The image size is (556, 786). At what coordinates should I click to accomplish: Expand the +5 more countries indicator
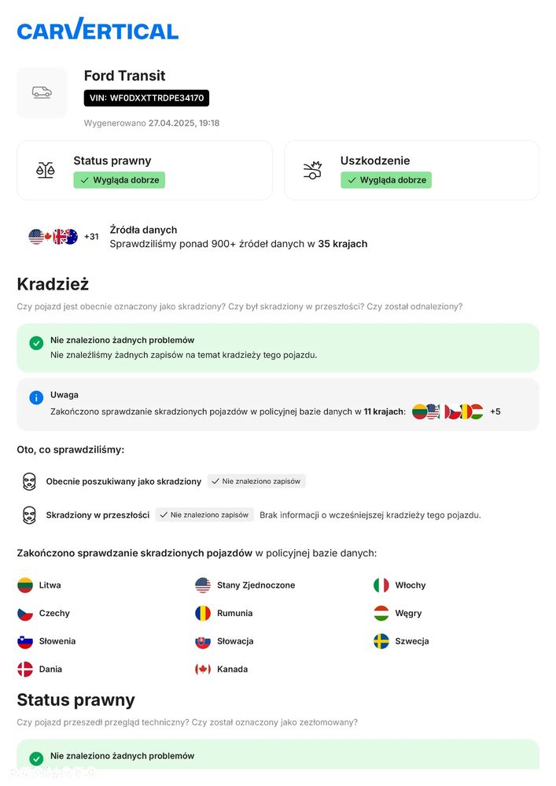[x=495, y=411]
